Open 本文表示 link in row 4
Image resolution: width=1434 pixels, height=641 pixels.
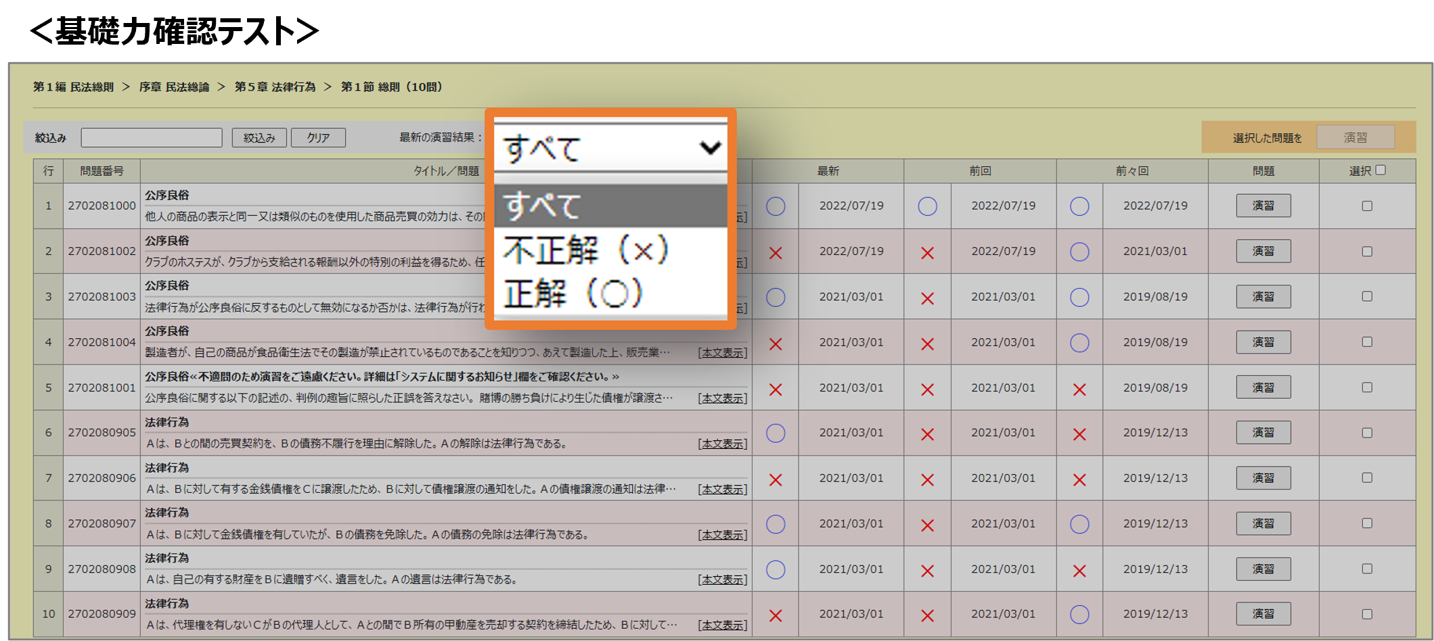click(723, 353)
